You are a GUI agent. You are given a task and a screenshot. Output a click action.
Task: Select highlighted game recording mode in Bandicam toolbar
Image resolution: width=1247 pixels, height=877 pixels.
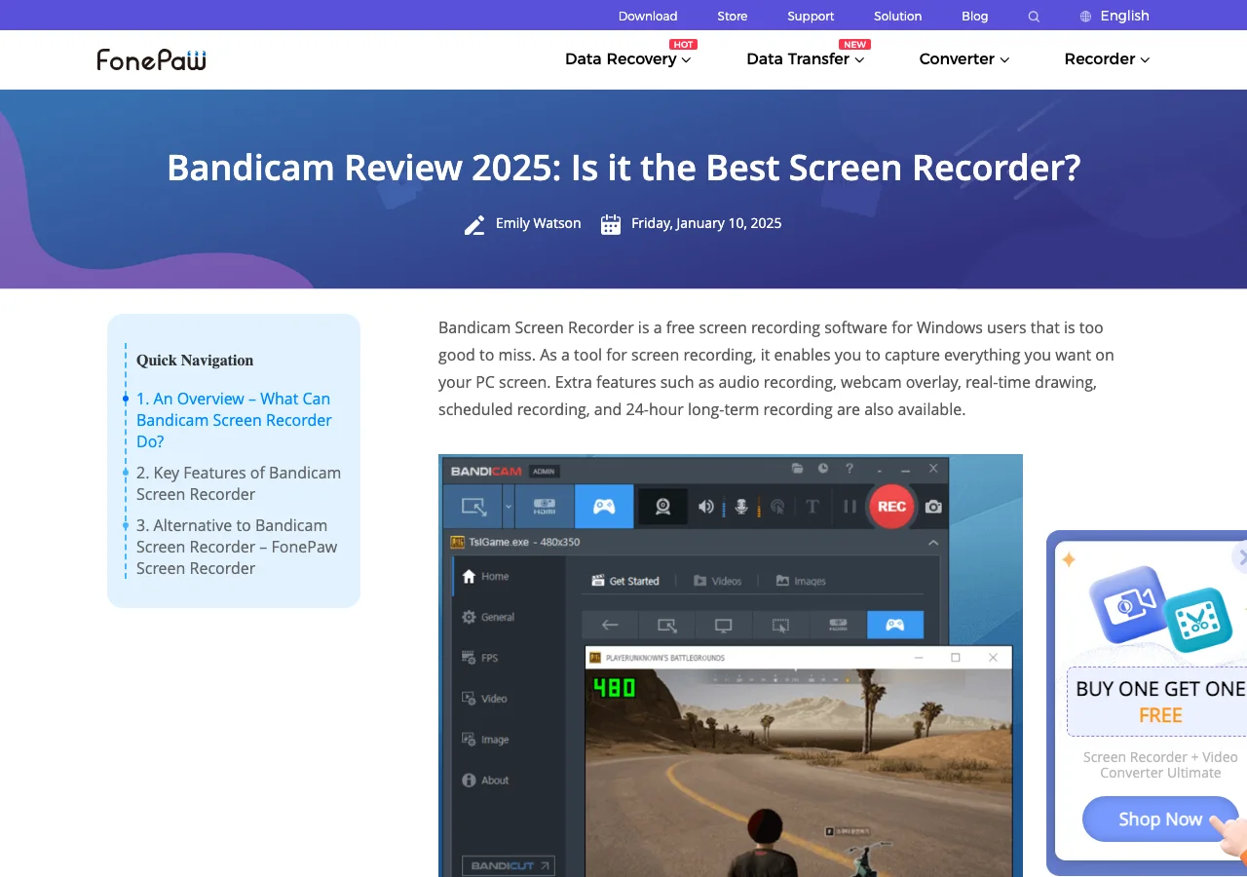[604, 507]
